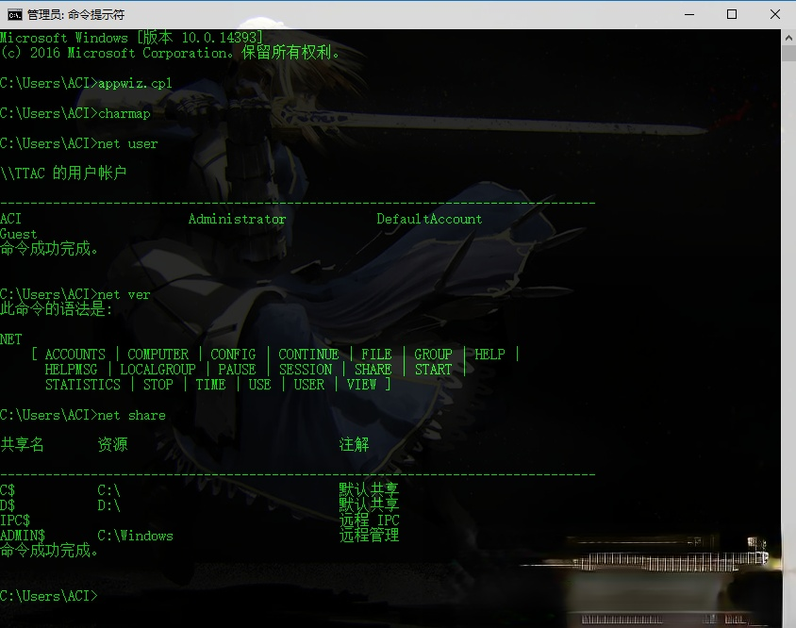Image resolution: width=796 pixels, height=628 pixels.
Task: Click the 'FILE' syntax keyword
Action: pyautogui.click(x=376, y=355)
